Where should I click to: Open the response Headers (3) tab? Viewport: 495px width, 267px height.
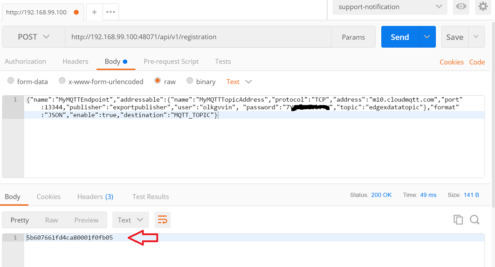(96, 197)
